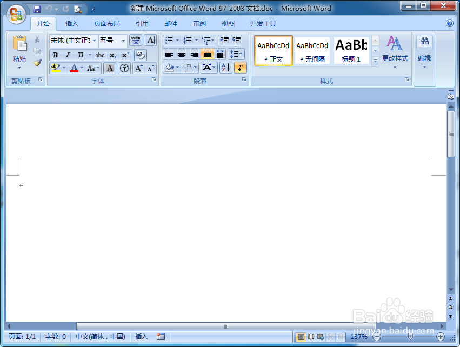Open the font color dropdown arrow
Screen dimensions: 460x347
pyautogui.click(x=82, y=68)
